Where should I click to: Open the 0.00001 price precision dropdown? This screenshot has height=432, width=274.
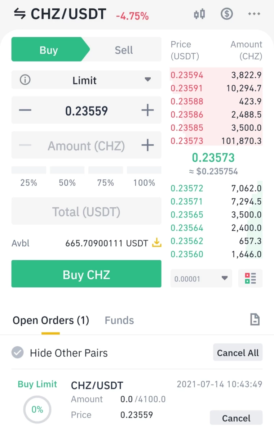click(x=201, y=278)
